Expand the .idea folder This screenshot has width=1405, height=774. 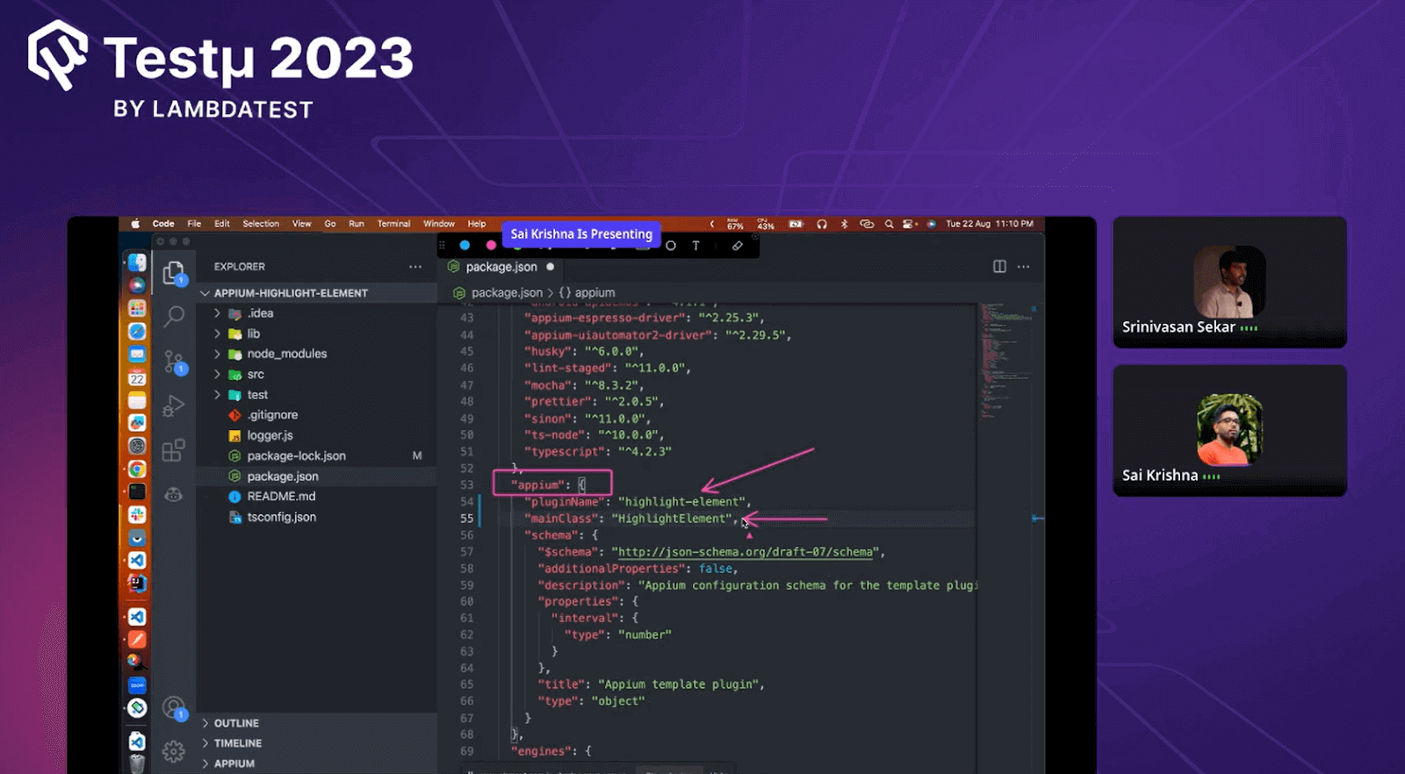tap(217, 313)
